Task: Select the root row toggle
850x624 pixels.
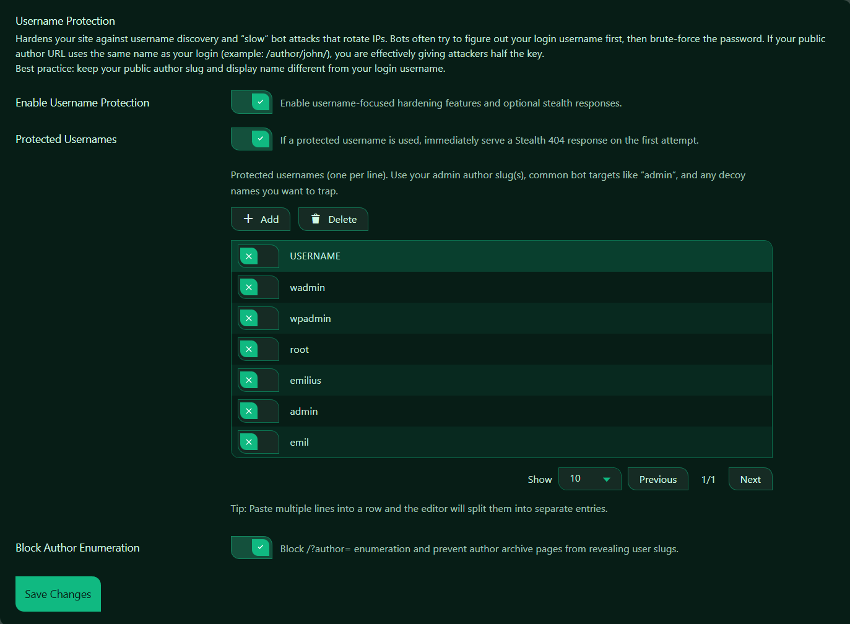Action: [x=258, y=349]
